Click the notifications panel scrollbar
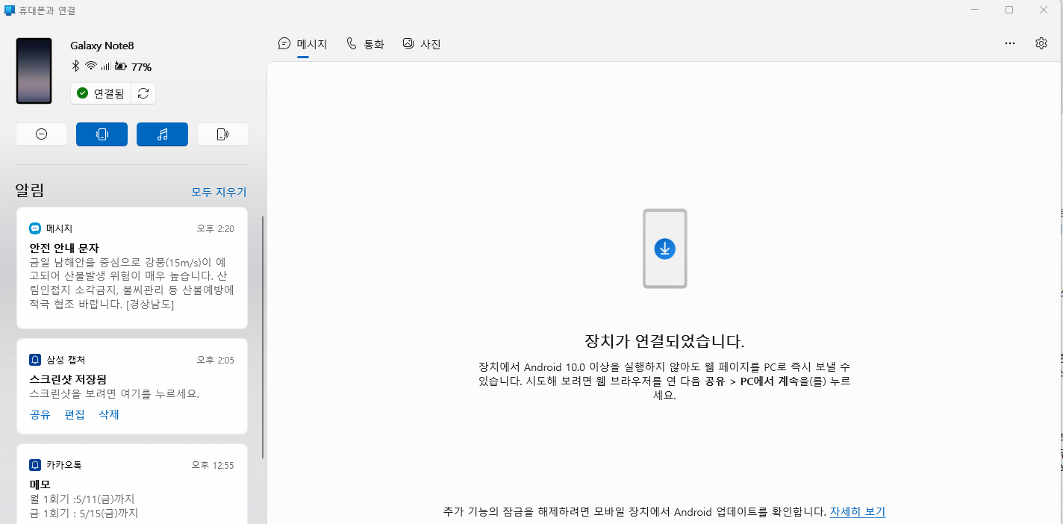 coord(263,337)
